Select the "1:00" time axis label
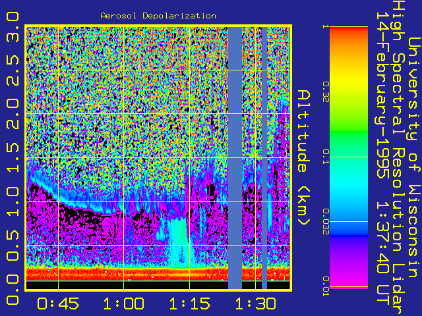422x316 pixels. (124, 303)
